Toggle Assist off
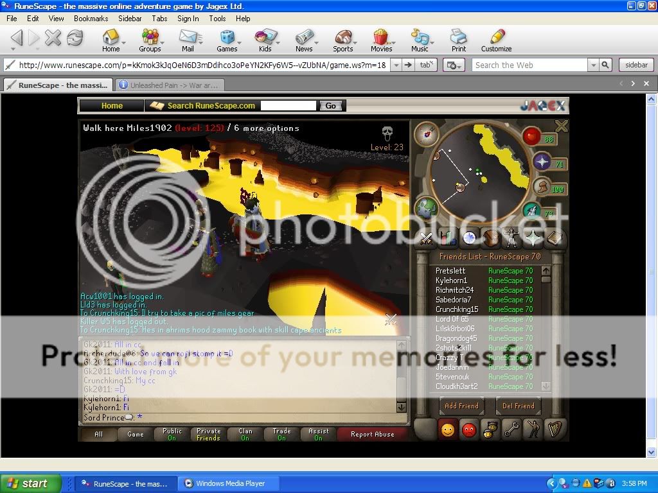658x493 pixels. coord(317,433)
